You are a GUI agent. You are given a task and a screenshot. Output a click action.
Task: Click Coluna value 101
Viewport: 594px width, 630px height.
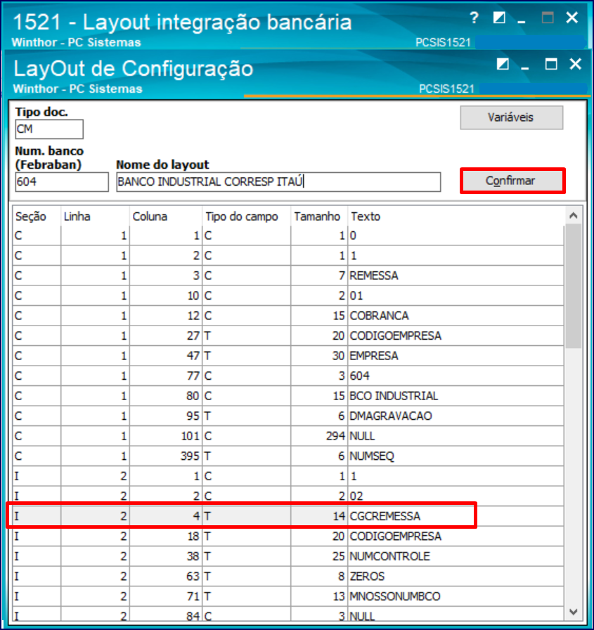click(x=166, y=437)
